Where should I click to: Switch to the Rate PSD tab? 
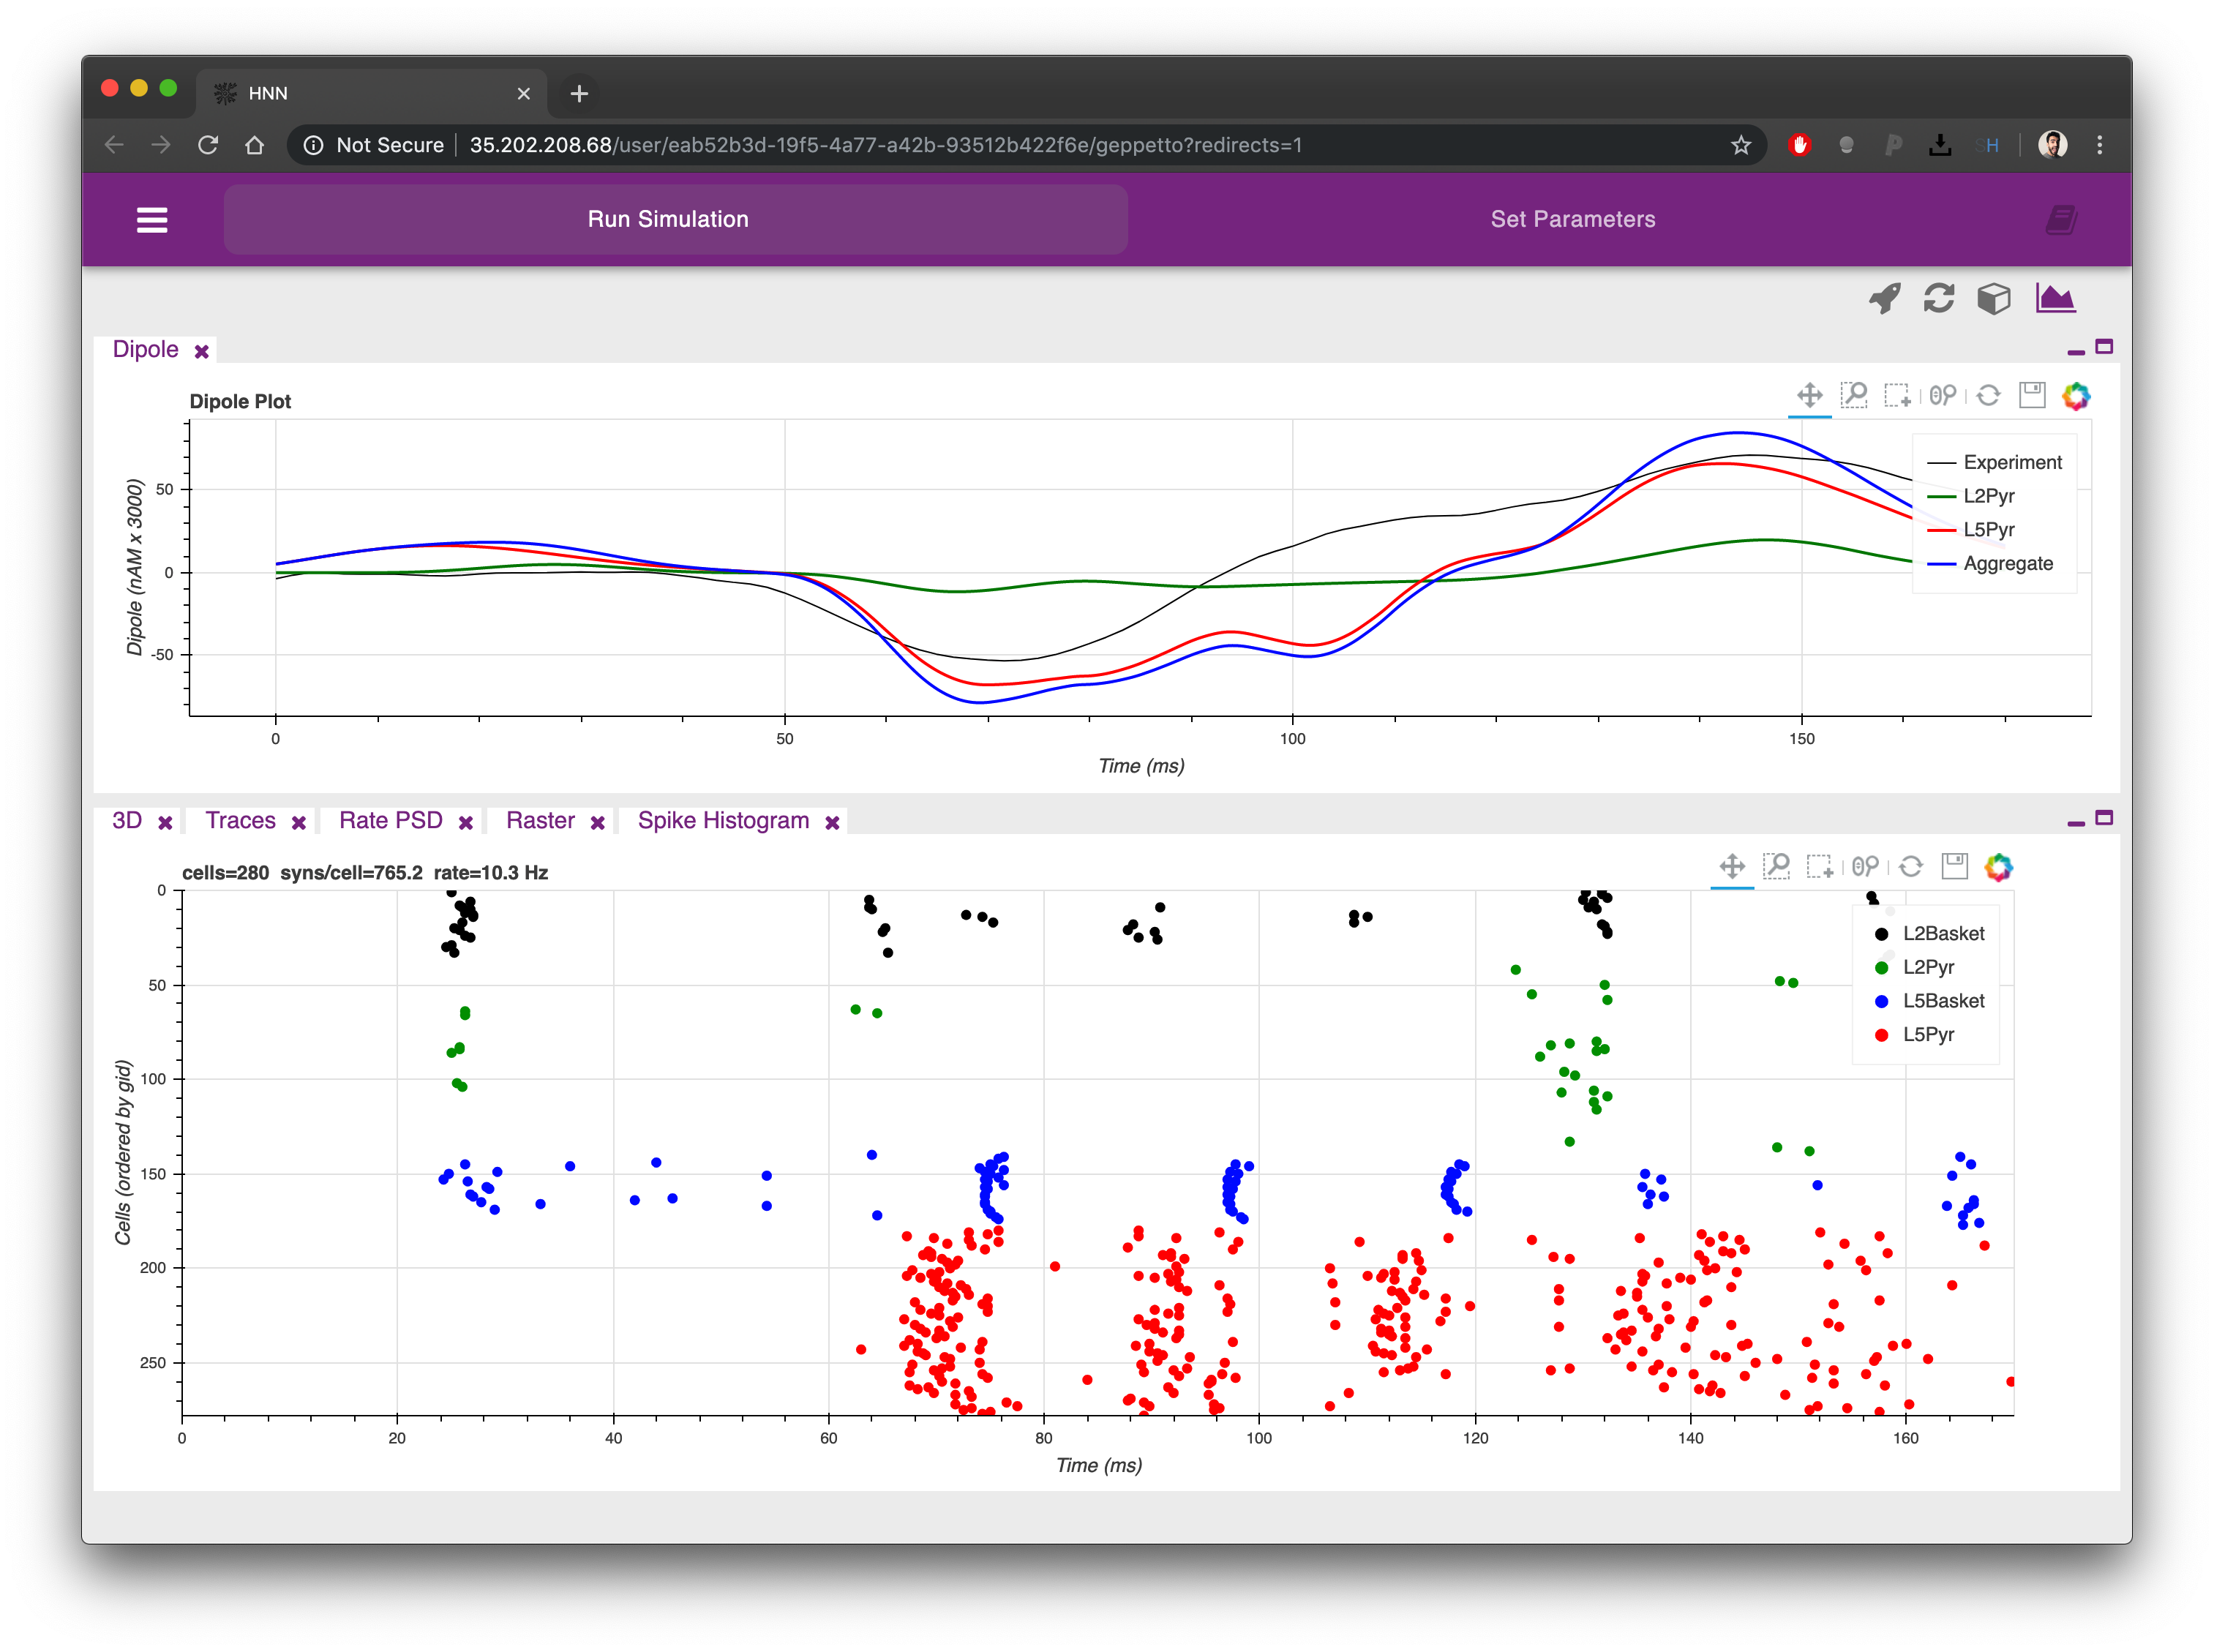390,821
